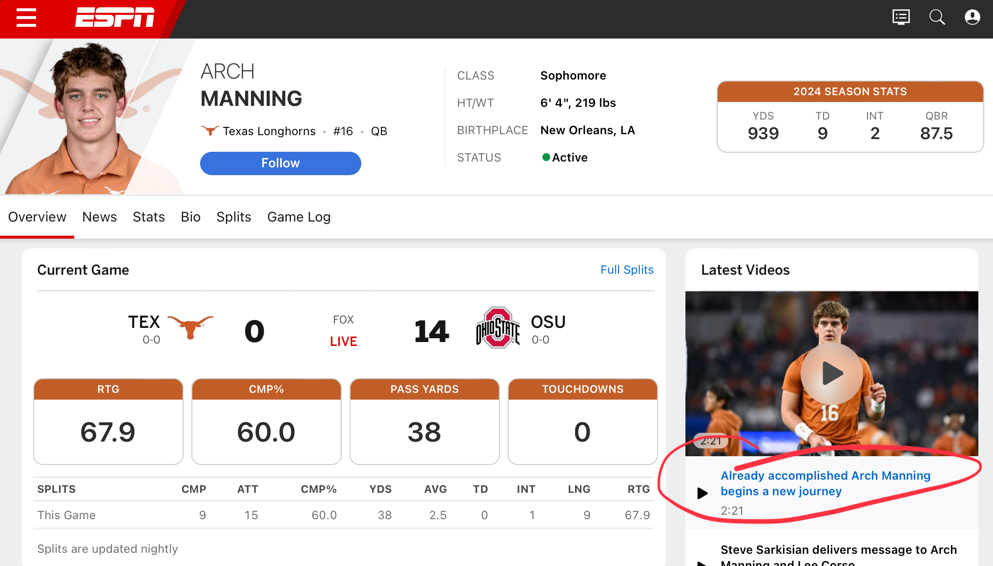Click the Texas Longhorns logo beside team name

tap(209, 131)
